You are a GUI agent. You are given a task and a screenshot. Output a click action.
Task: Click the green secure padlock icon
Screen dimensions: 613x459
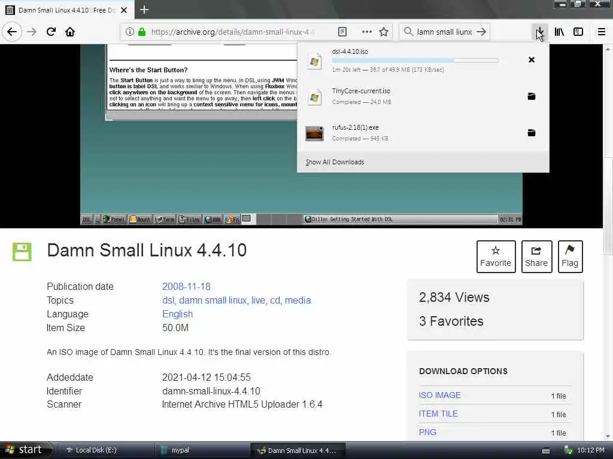(x=141, y=32)
